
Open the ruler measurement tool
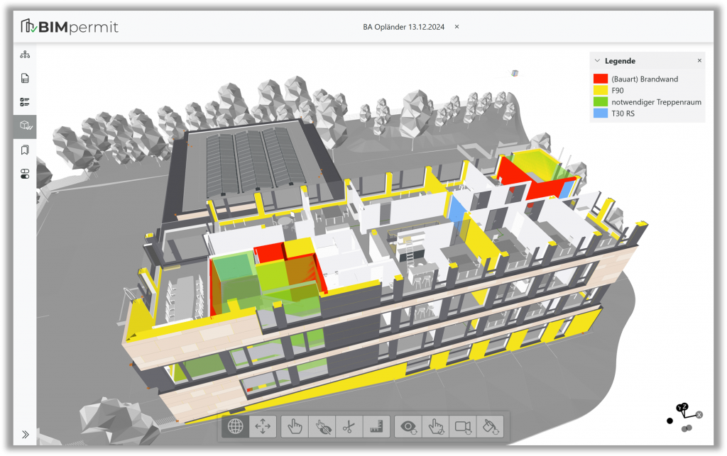point(375,426)
